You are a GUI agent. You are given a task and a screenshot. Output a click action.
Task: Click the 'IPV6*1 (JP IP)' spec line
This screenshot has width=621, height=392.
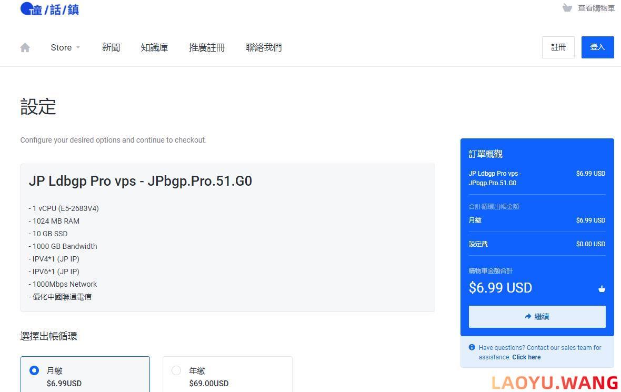pos(54,272)
